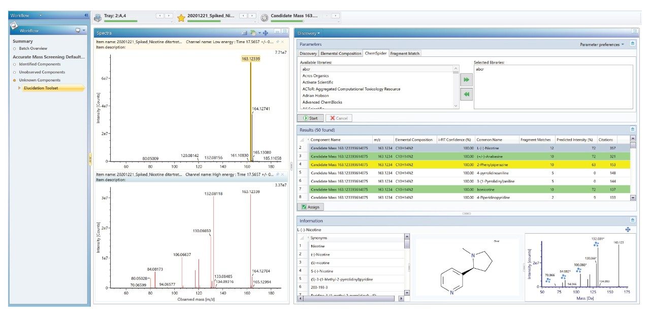The height and width of the screenshot is (318, 650).
Task: Toggle the left sidebar splitter handle
Action: (90, 158)
